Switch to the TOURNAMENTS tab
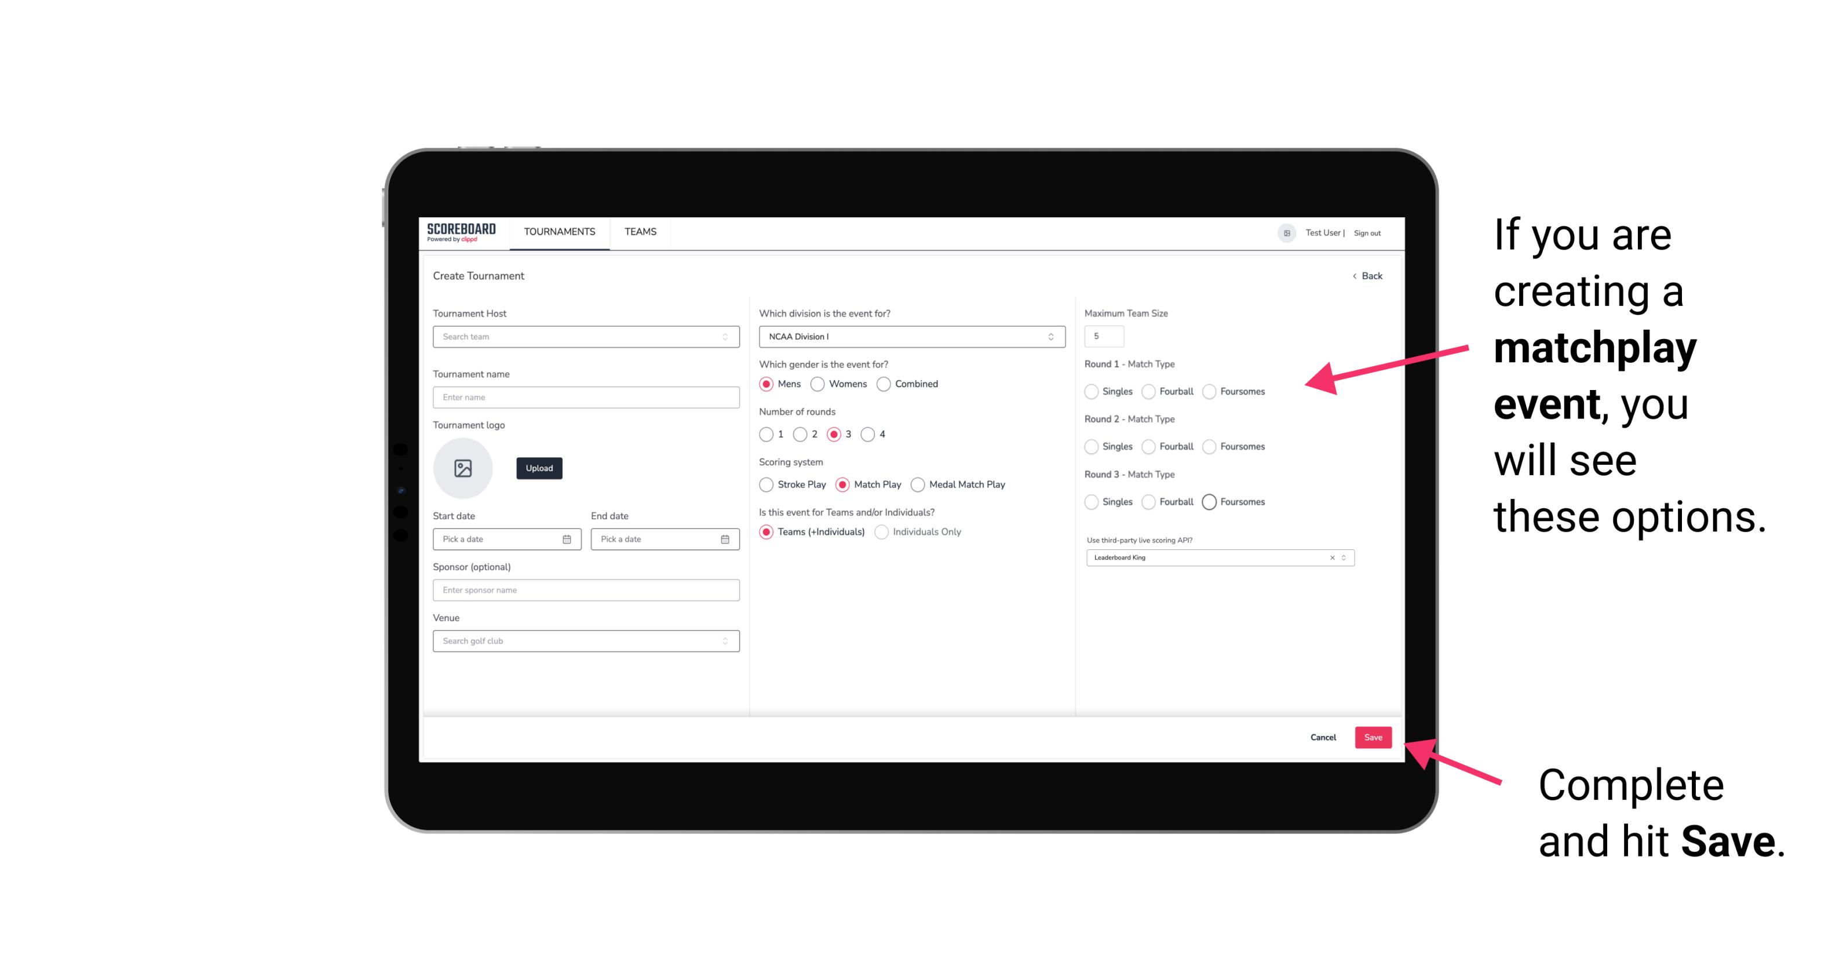Screen dimensions: 1821x980 coord(559,232)
